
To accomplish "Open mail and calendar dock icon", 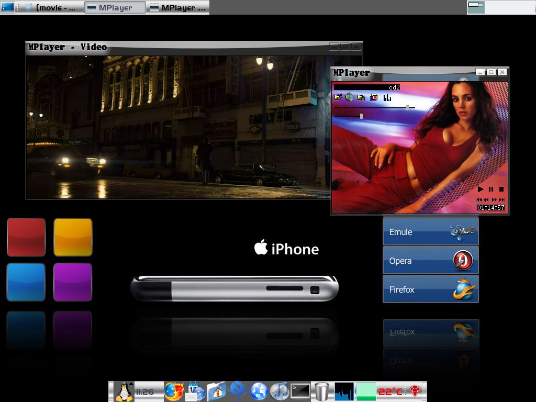I will point(195,392).
